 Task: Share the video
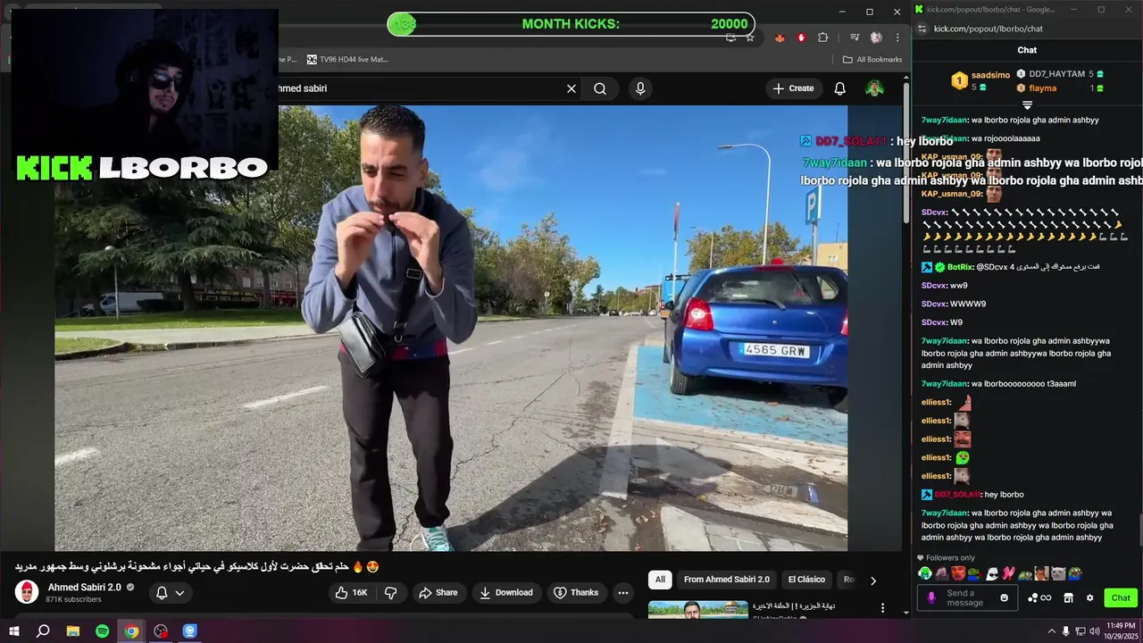[438, 592]
